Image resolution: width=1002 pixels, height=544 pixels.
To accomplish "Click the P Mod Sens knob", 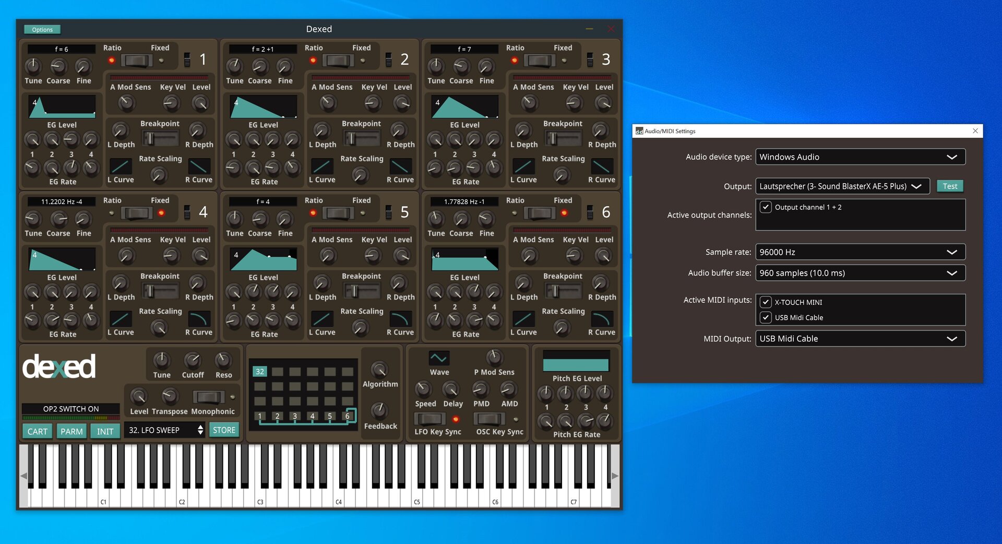I will click(x=494, y=357).
